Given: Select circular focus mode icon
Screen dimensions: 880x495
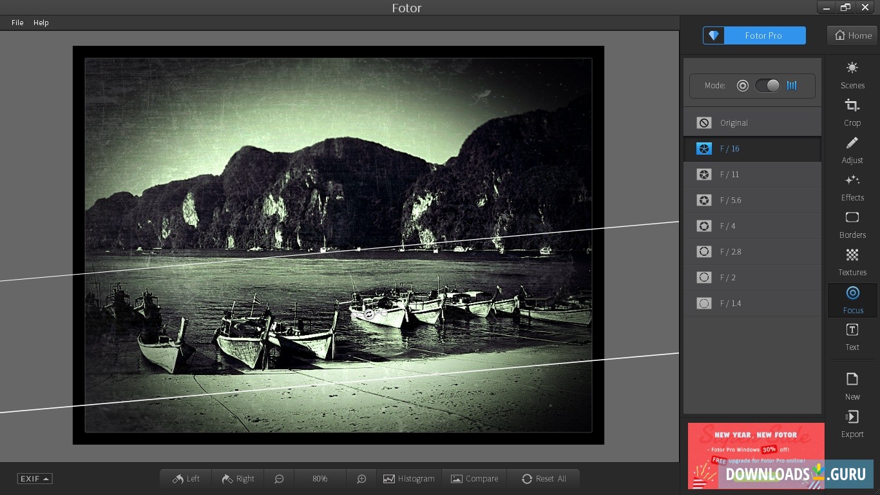Looking at the screenshot, I should (743, 86).
